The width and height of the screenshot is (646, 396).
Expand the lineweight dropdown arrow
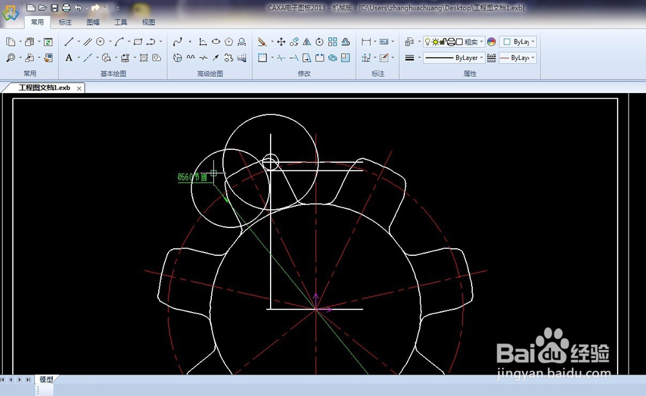419,57
